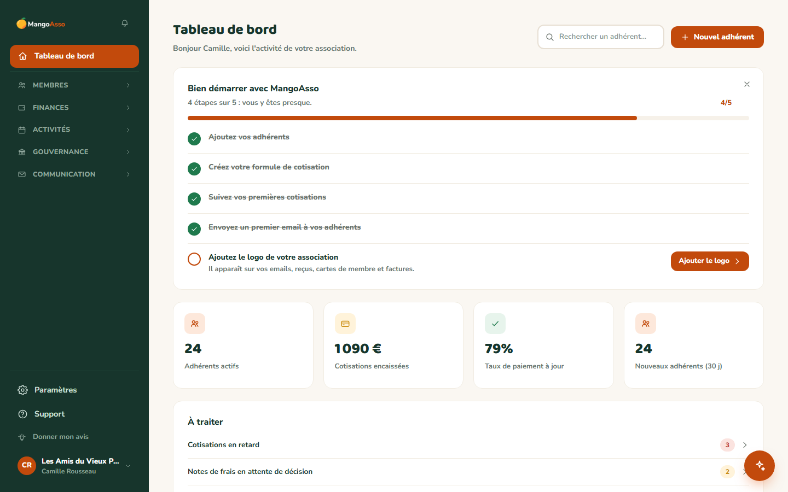Click the Gouvernance building icon
788x492 pixels.
click(22, 152)
